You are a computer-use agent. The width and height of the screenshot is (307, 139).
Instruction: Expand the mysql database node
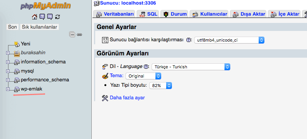pos(8,71)
